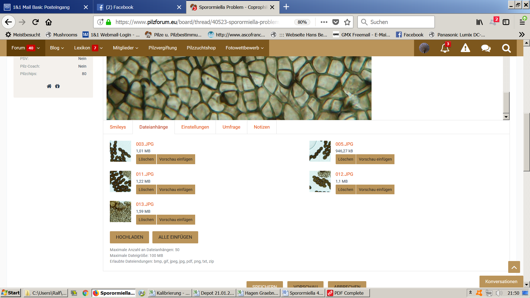
Task: Bookmark page with the star icon
Action: click(x=347, y=22)
